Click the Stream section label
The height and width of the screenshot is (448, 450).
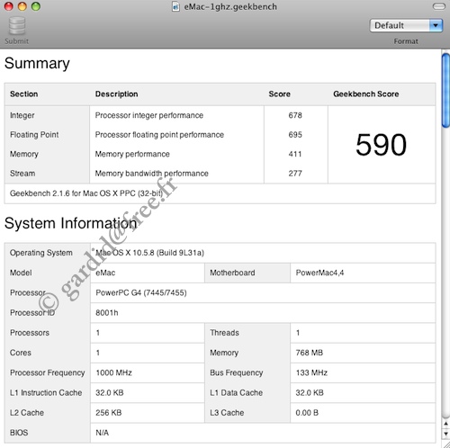pos(22,174)
